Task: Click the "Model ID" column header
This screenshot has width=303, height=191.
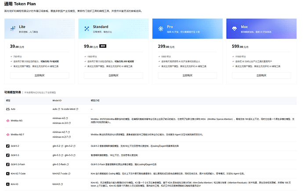Action: coord(57,101)
